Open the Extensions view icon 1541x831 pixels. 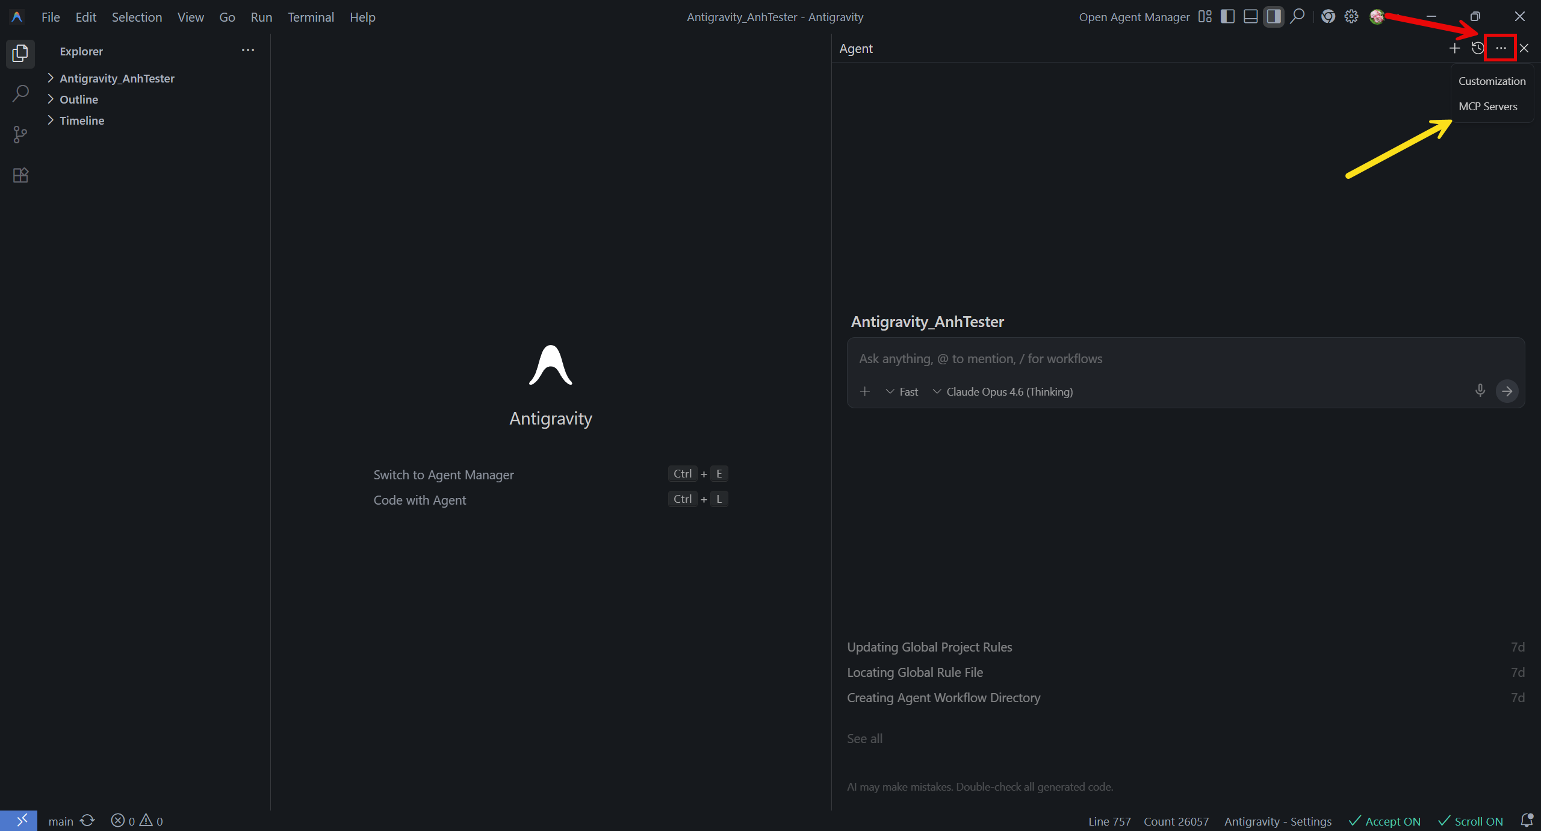coord(20,175)
